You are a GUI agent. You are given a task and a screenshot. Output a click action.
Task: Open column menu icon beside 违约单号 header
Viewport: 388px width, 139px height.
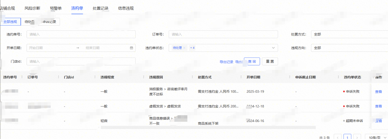point(22,77)
